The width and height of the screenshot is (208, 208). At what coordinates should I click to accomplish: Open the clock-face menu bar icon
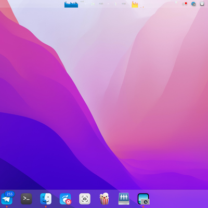click(x=202, y=4)
